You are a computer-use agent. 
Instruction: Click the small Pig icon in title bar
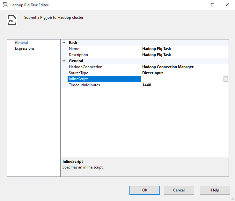pyautogui.click(x=5, y=5)
